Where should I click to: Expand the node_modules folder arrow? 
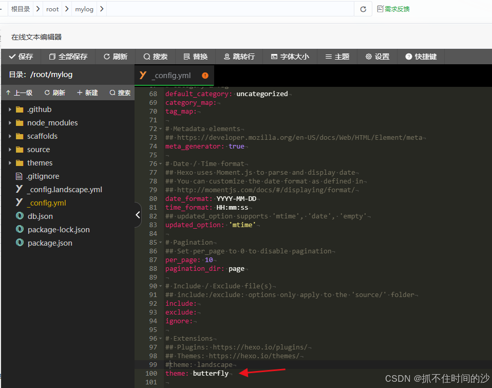coord(10,123)
